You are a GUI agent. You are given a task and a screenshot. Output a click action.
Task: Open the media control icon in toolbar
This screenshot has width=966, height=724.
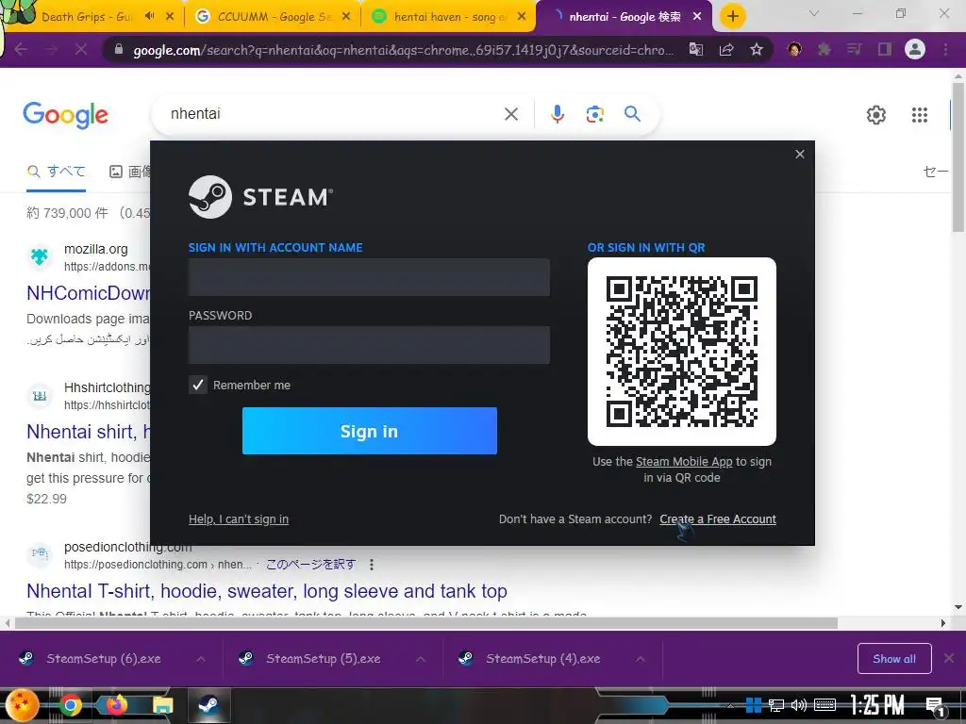click(x=854, y=49)
